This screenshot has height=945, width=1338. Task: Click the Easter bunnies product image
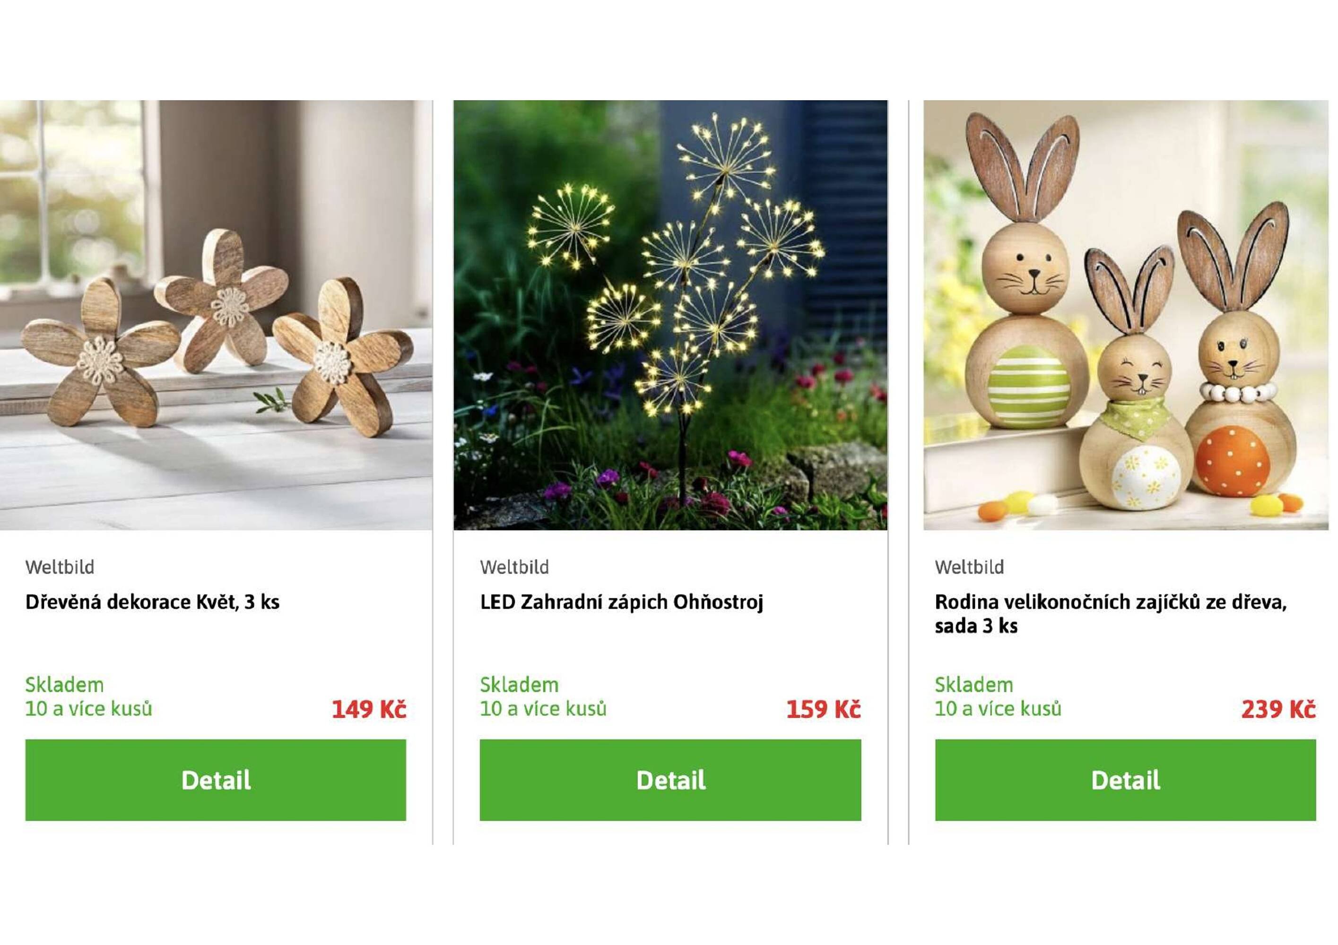[x=1126, y=315]
